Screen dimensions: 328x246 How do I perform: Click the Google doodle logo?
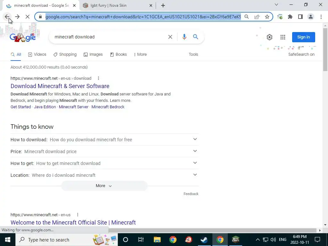[x=23, y=37]
